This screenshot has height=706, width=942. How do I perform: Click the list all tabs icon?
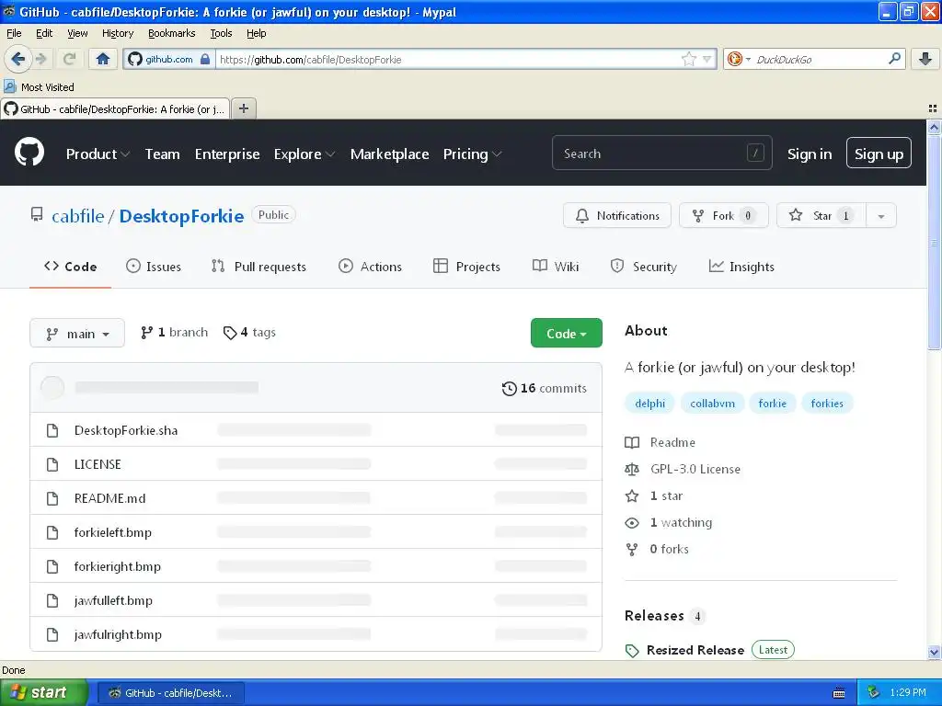(933, 108)
